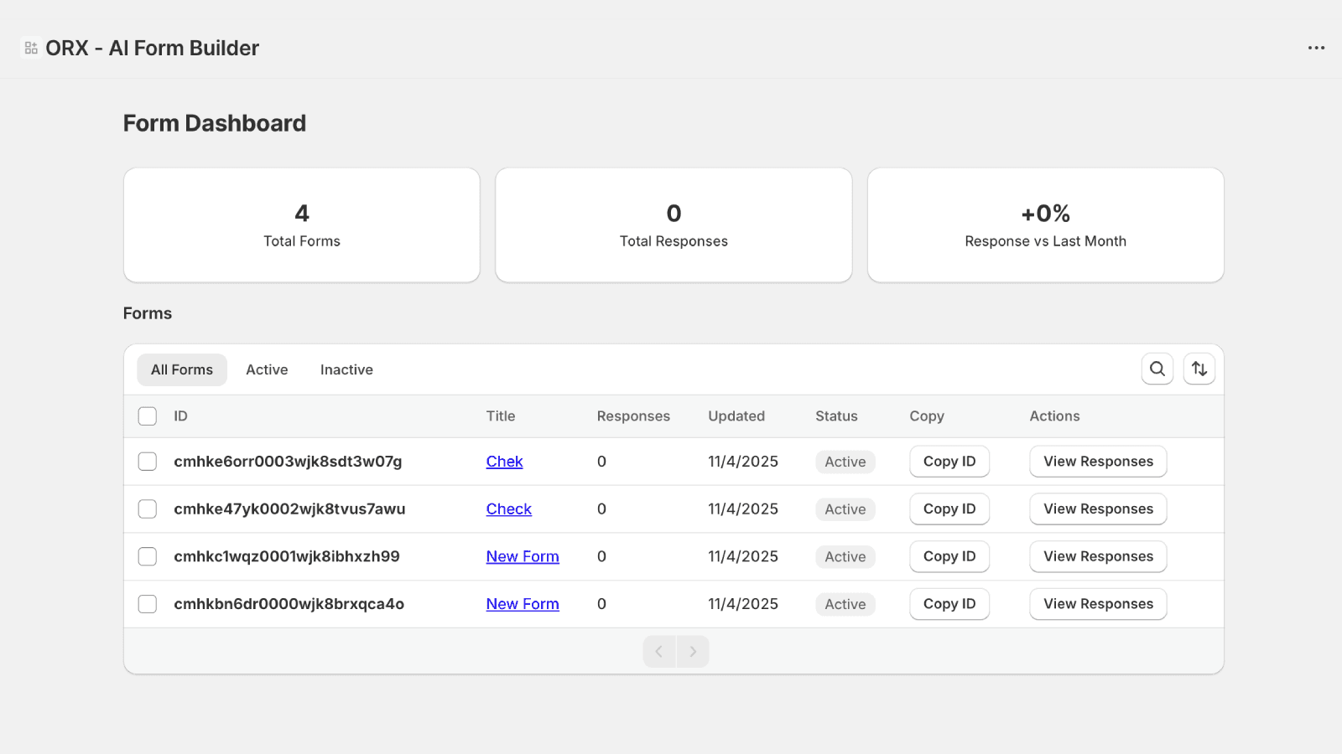Click Copy ID for the Chek form
The image size is (1342, 754).
949,461
